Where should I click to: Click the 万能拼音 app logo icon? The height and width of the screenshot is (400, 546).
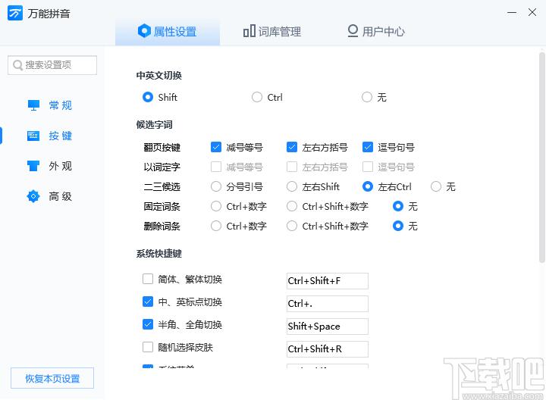[15, 13]
